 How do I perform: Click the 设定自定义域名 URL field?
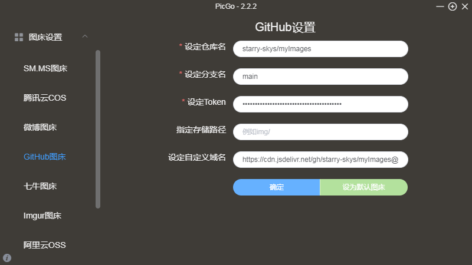(x=320, y=160)
